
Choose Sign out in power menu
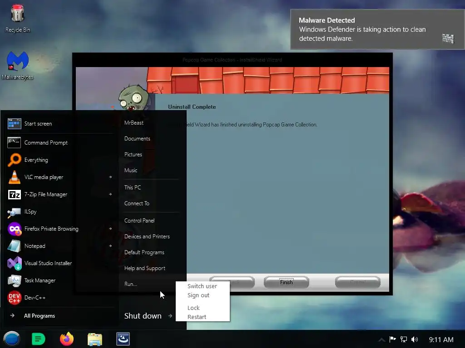pyautogui.click(x=198, y=295)
